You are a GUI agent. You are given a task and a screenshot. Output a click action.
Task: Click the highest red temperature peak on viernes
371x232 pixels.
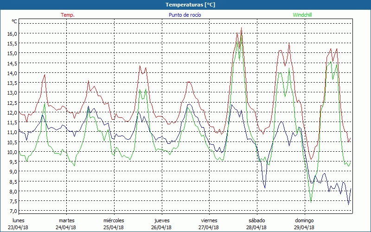pyautogui.click(x=242, y=28)
